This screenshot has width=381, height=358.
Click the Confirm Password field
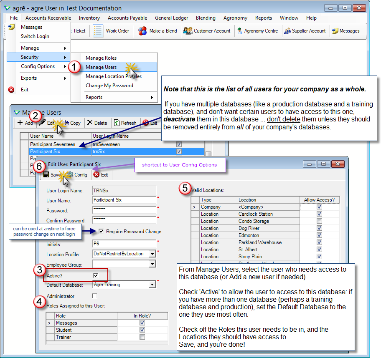pyautogui.click(x=124, y=219)
